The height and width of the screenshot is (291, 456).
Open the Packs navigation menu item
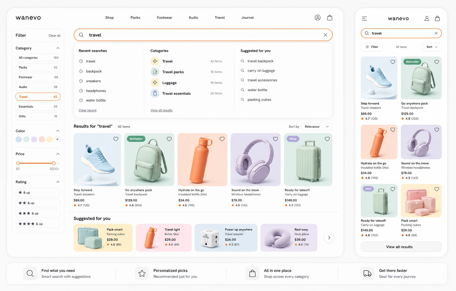[x=135, y=18]
